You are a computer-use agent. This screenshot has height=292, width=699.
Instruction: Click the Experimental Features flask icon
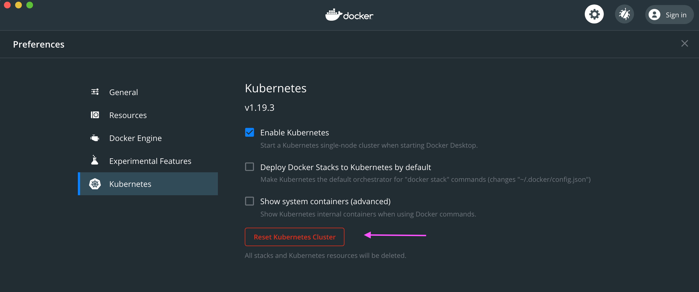click(x=95, y=160)
